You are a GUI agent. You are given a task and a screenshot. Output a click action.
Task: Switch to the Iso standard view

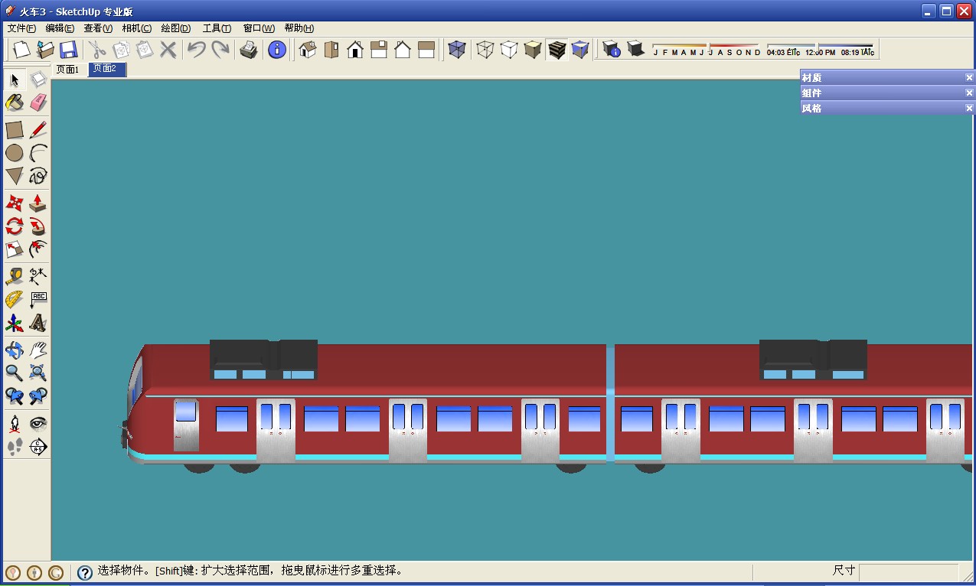pyautogui.click(x=308, y=50)
